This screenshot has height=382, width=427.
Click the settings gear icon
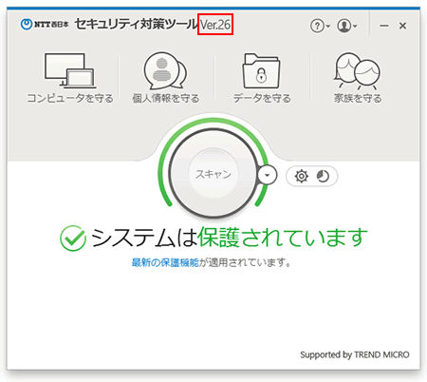[302, 176]
